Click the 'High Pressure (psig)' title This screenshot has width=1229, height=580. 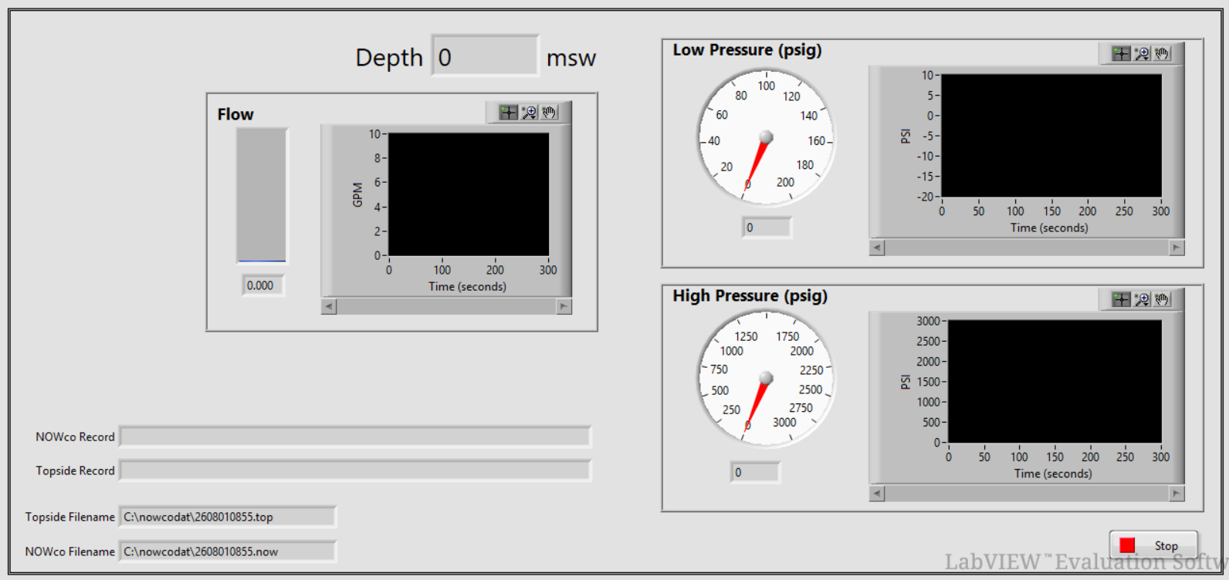tap(750, 296)
